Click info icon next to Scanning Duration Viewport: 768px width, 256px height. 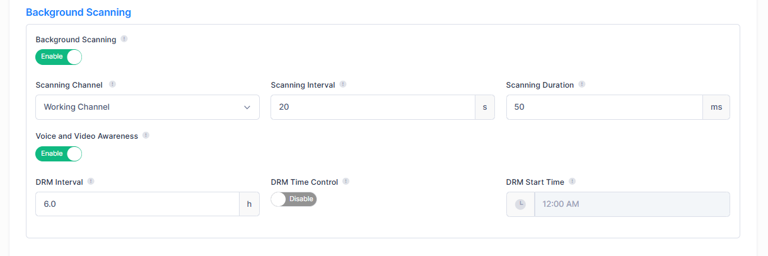(582, 84)
